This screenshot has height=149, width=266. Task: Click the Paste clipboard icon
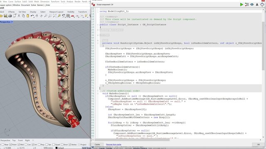28,16
